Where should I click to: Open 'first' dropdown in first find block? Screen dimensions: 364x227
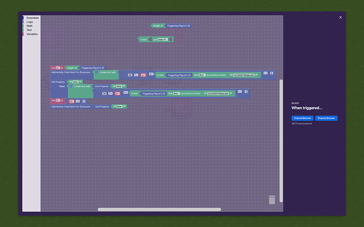point(202,75)
